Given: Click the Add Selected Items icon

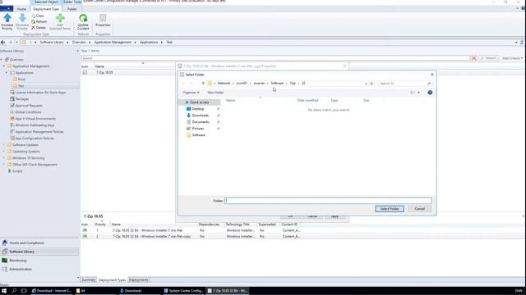Looking at the screenshot, I should click(60, 22).
